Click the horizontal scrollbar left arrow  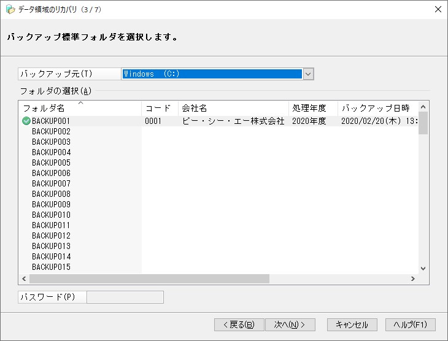[x=24, y=278]
